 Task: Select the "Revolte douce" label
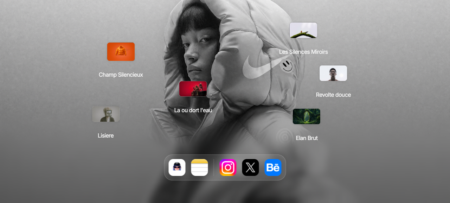tap(333, 95)
